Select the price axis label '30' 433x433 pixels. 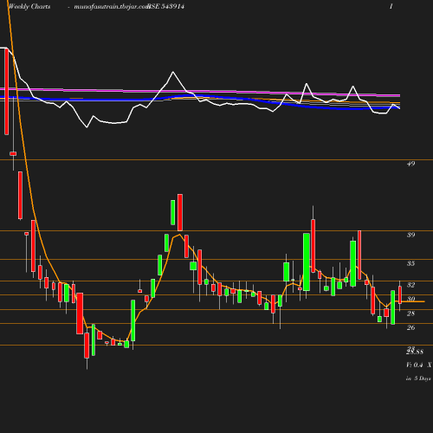(410, 299)
